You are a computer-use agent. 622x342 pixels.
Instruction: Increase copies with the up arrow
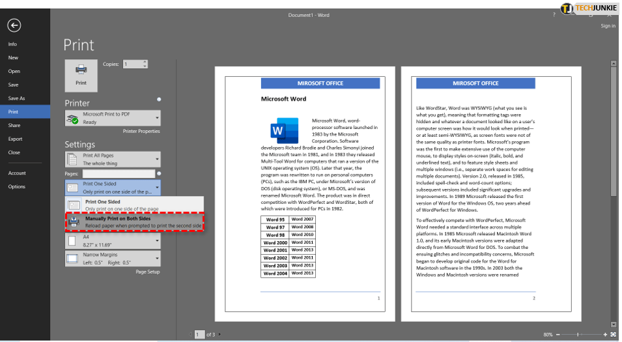[x=145, y=62]
